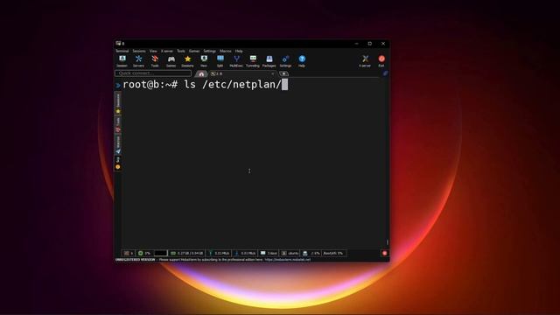Expand sidebar with blue double-arrow icon

(x=117, y=85)
